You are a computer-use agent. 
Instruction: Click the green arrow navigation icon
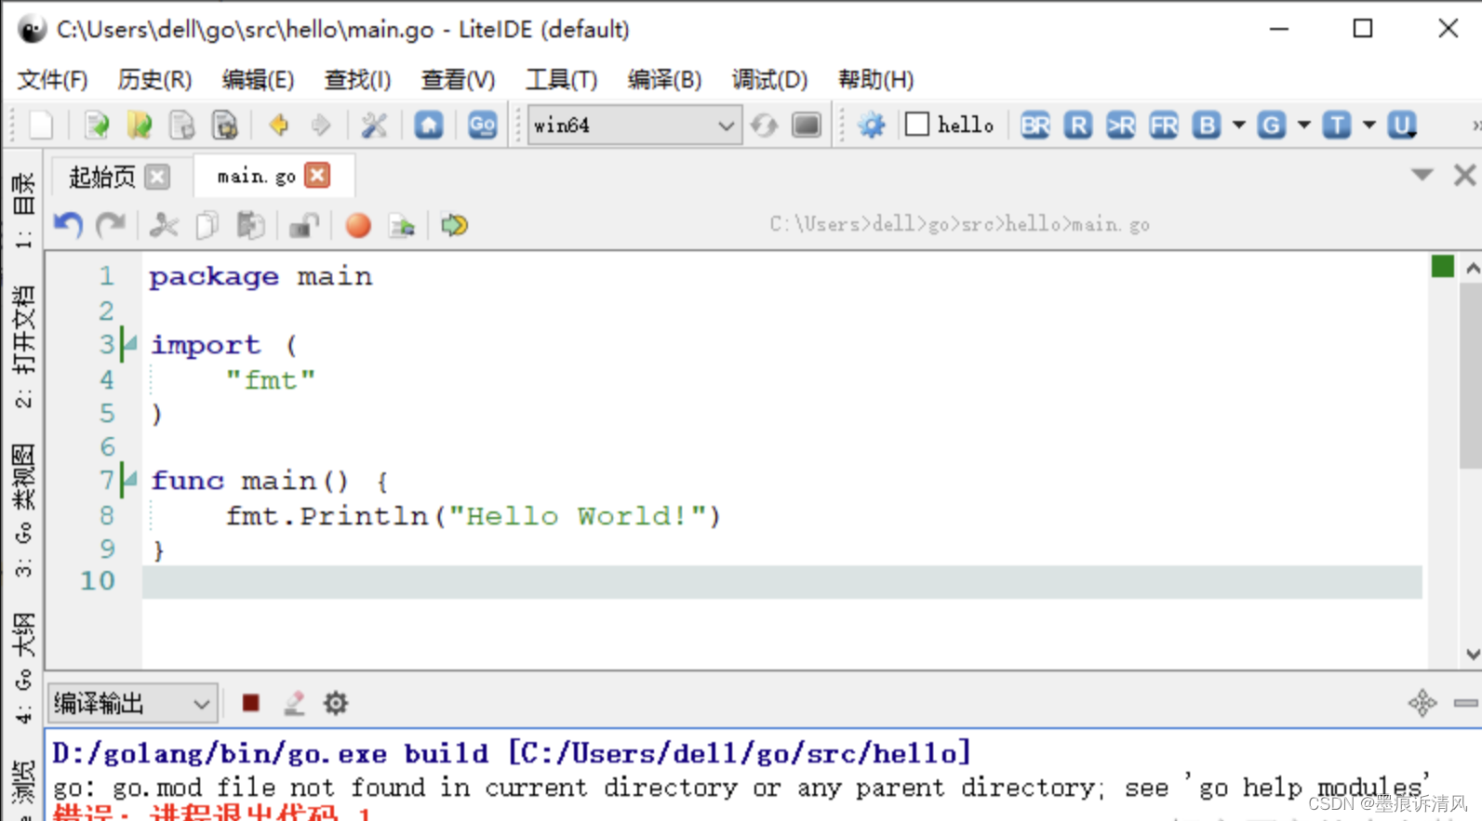pyautogui.click(x=455, y=225)
